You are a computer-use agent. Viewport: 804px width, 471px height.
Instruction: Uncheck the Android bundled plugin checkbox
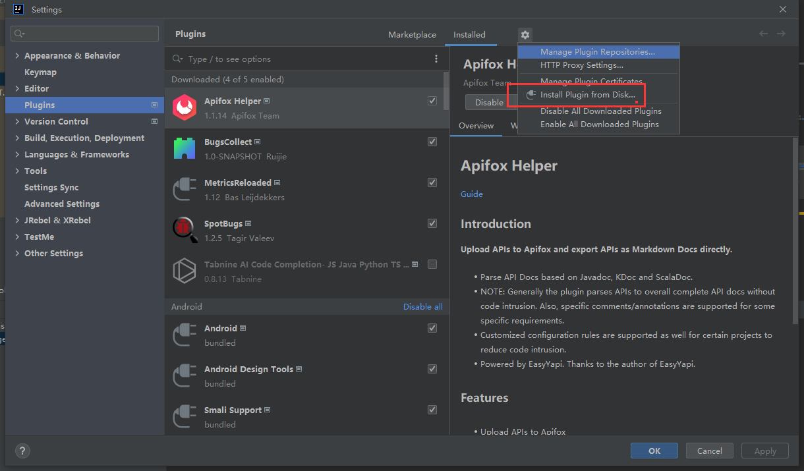[432, 328]
